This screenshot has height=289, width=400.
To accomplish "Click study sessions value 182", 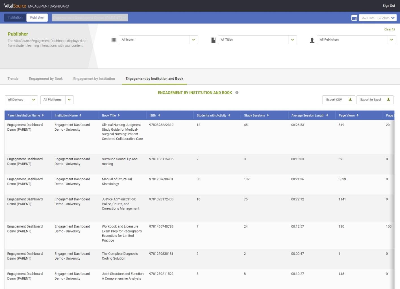I will [247, 179].
